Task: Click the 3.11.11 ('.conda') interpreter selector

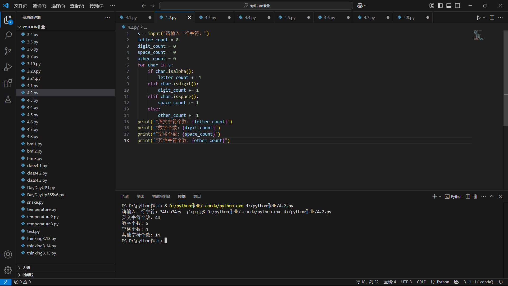Action: point(478,282)
